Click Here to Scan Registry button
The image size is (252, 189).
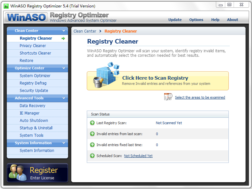(158, 81)
